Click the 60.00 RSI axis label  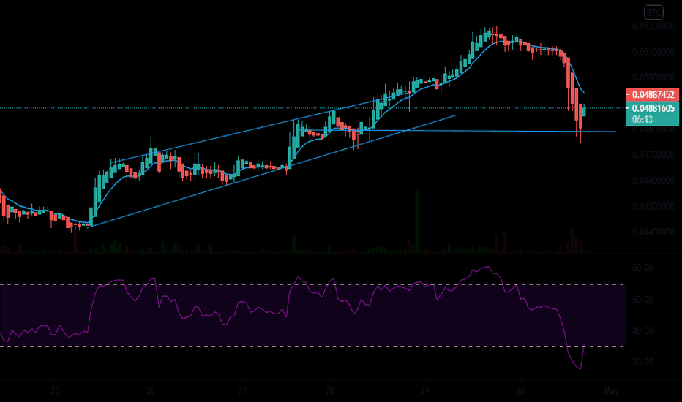click(x=642, y=300)
